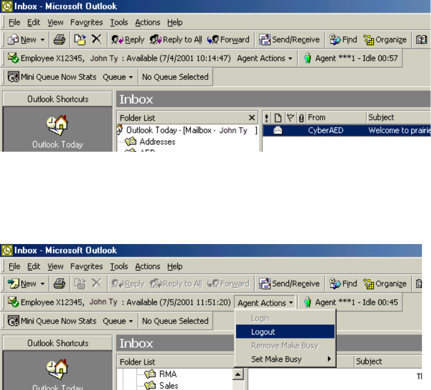This screenshot has width=431, height=390.
Task: Click Agent Actions button in bottom window
Action: (265, 302)
